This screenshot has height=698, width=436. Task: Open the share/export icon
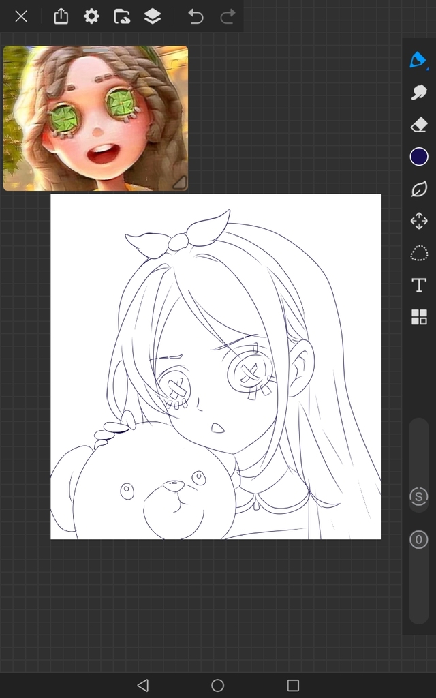point(61,16)
